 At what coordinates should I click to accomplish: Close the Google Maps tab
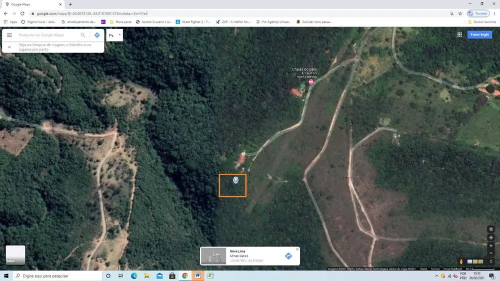(x=60, y=4)
